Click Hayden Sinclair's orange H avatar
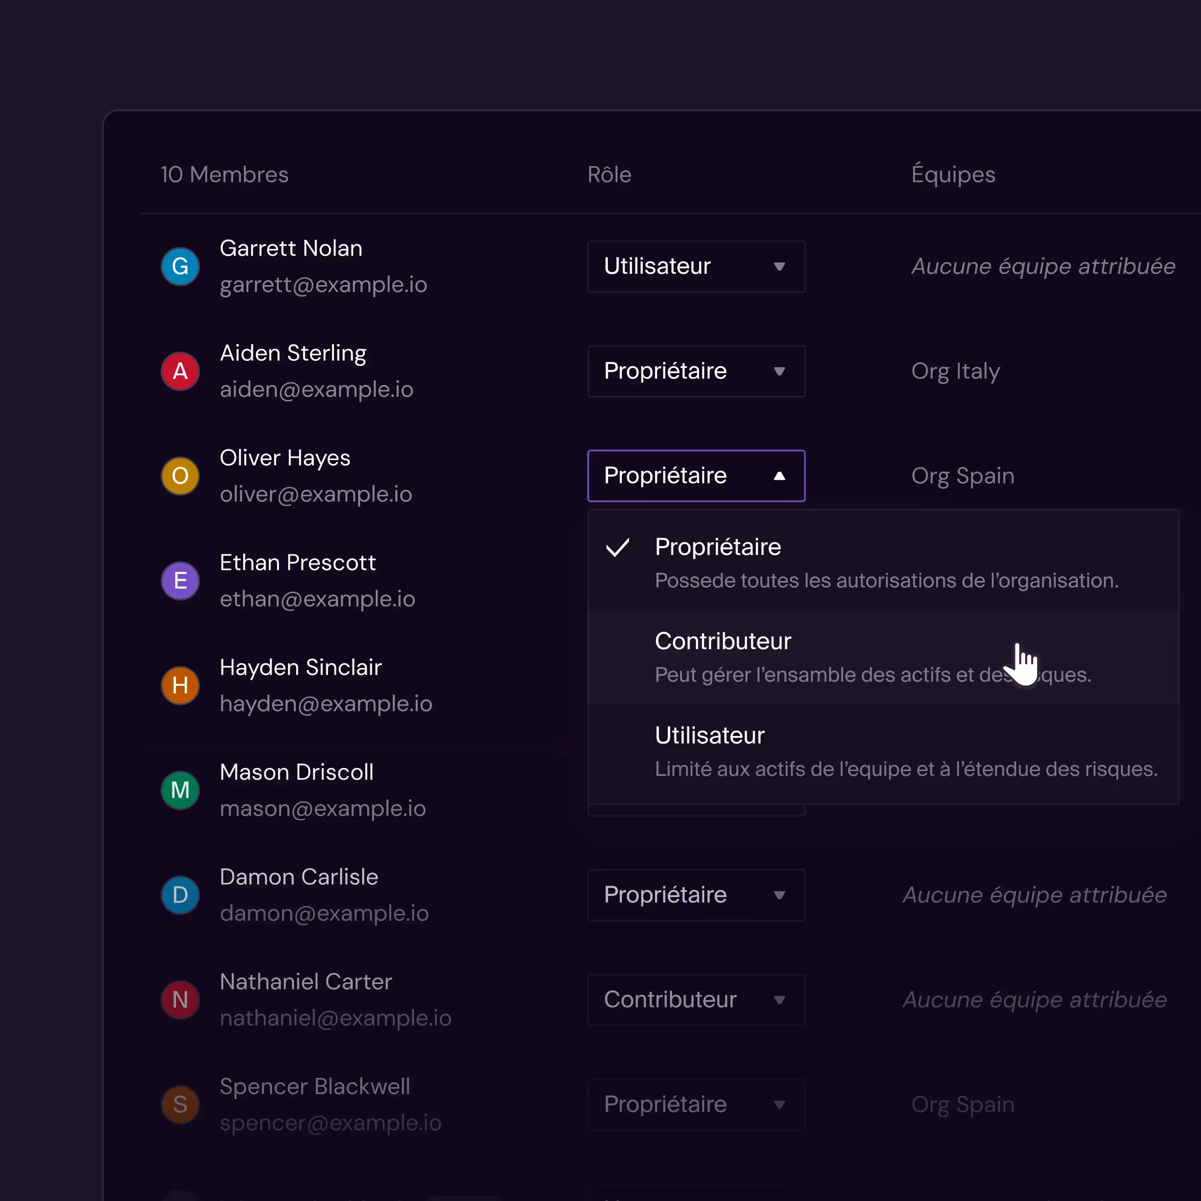Image resolution: width=1201 pixels, height=1201 pixels. click(180, 685)
